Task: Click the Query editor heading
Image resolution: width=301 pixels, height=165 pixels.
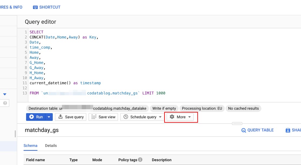Action: [41, 22]
